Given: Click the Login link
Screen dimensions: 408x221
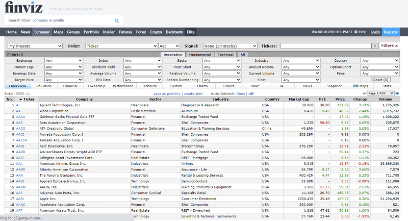Looking at the screenshot, I should [x=375, y=32].
